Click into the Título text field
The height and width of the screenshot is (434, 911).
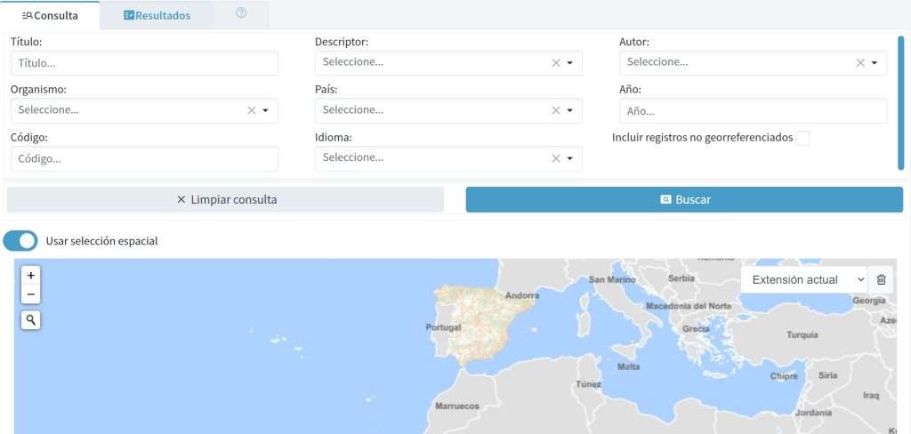coord(144,63)
